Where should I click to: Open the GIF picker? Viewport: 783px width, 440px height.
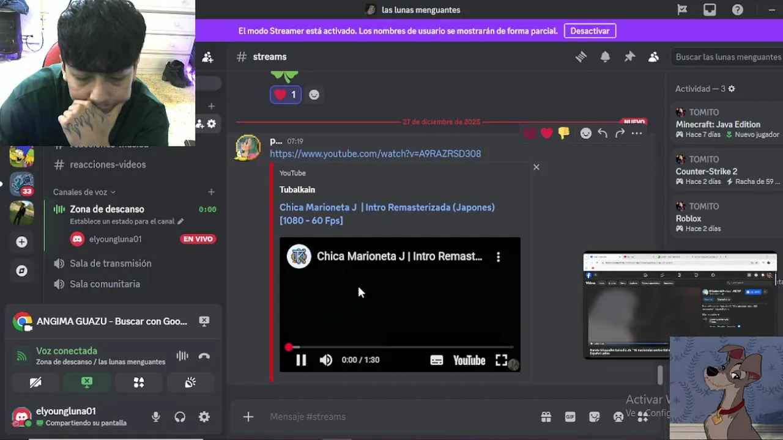coord(570,417)
